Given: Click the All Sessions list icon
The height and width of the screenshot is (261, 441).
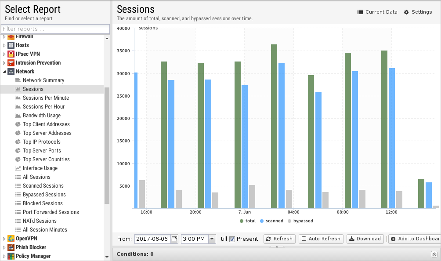Looking at the screenshot, I should [x=18, y=177].
